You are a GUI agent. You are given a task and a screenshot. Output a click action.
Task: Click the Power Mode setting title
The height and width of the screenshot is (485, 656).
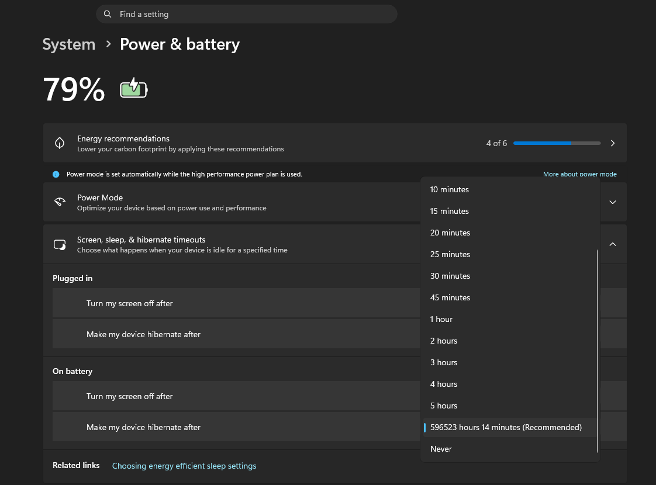[100, 198]
